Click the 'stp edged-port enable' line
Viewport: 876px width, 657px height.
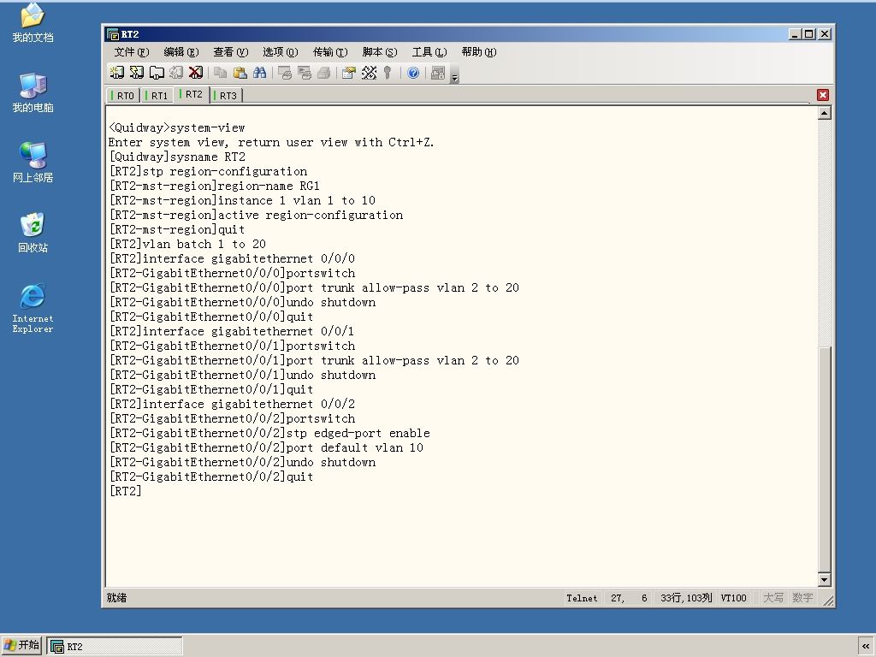[269, 433]
